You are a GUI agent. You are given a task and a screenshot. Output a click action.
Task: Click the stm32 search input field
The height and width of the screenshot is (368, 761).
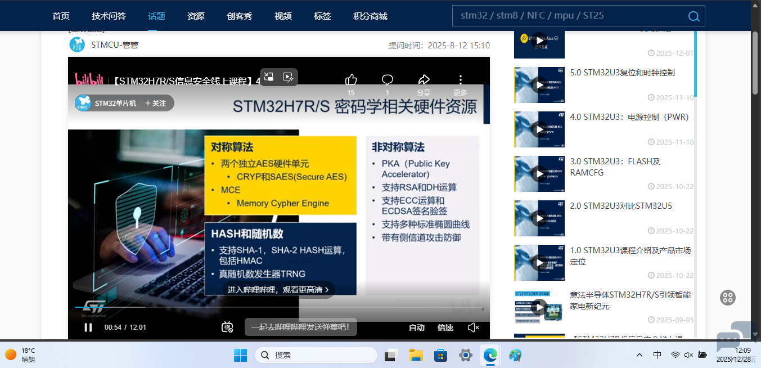point(568,16)
